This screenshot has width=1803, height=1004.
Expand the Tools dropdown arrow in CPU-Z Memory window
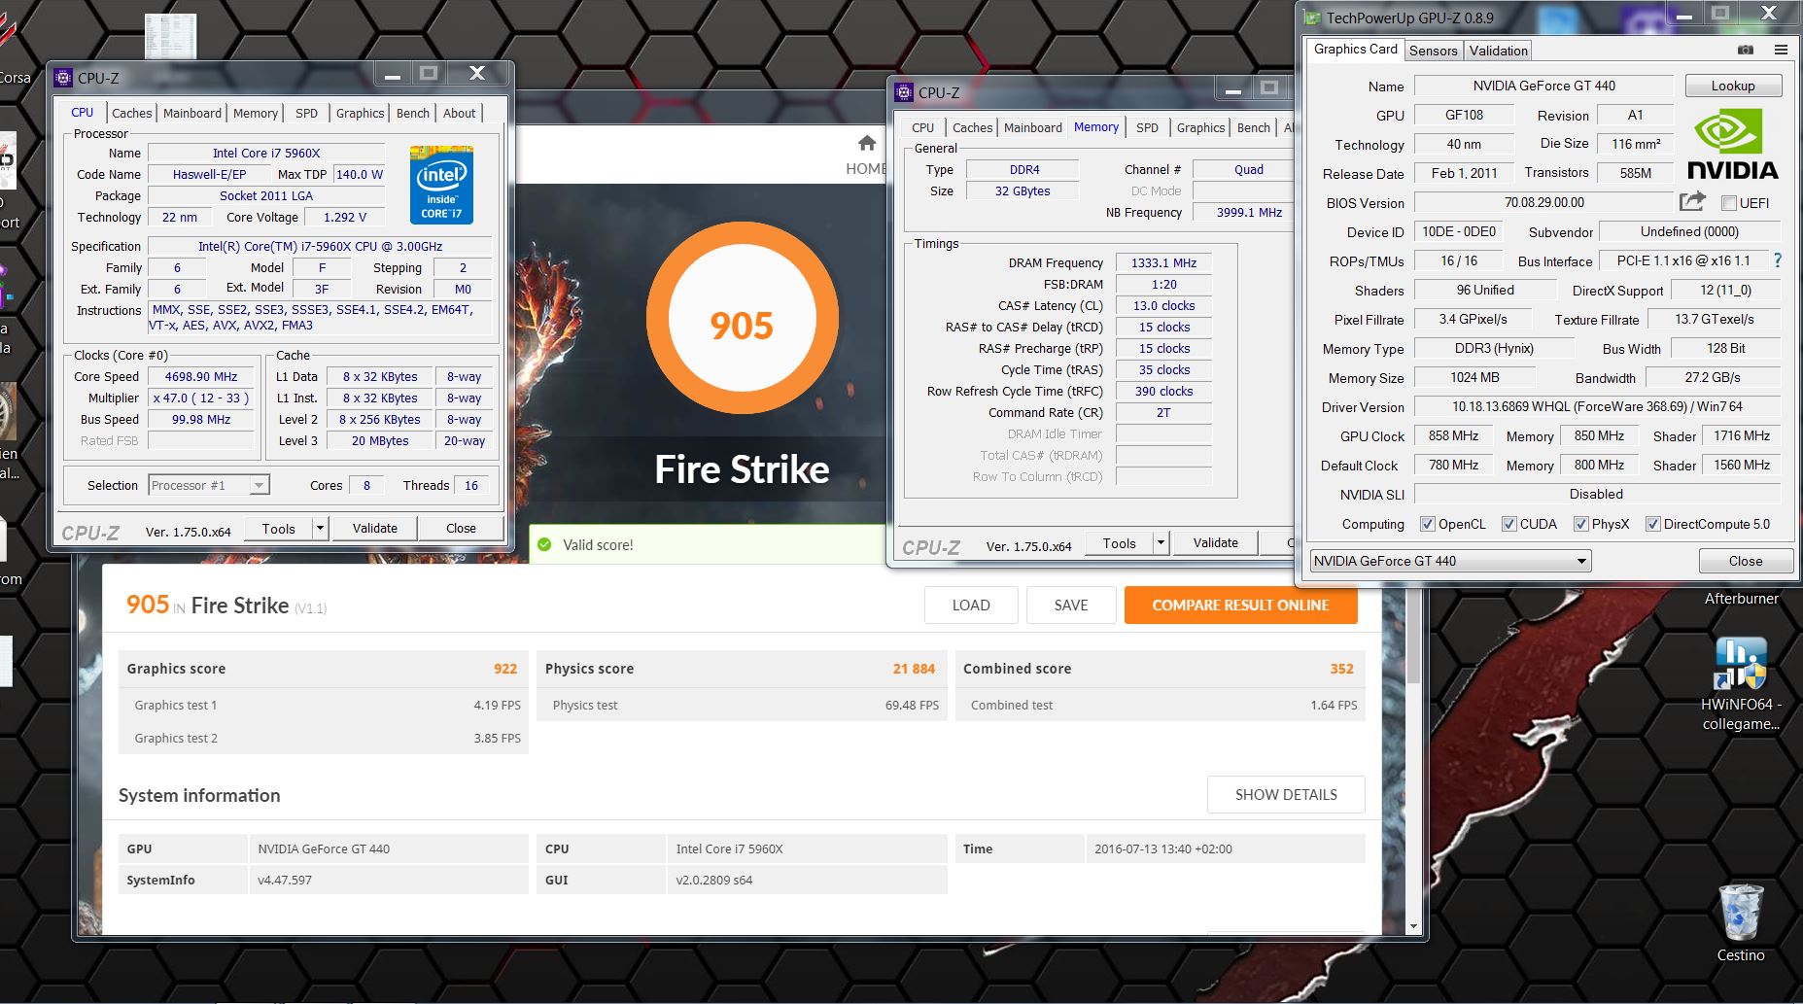[x=1161, y=543]
